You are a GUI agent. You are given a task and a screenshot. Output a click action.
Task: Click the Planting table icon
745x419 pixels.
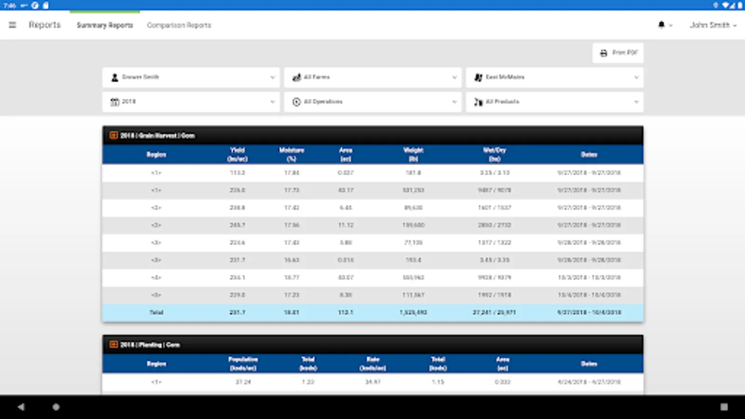point(114,345)
